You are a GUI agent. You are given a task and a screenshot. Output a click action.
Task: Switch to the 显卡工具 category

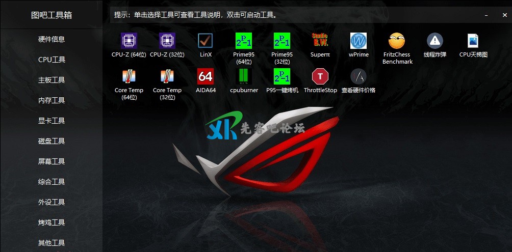[x=52, y=121]
